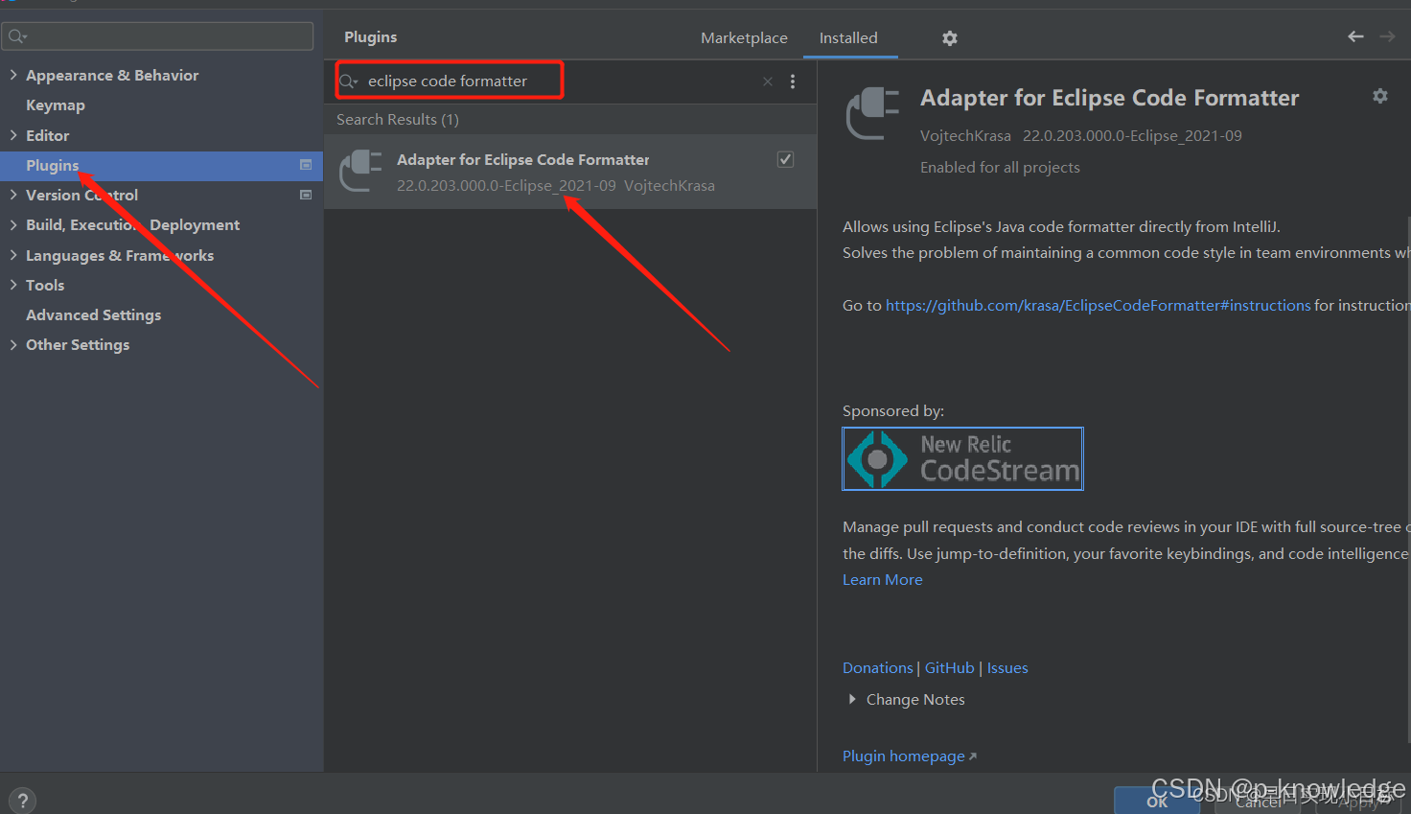The height and width of the screenshot is (814, 1411).
Task: Click the large plugin logo in details
Action: (873, 113)
